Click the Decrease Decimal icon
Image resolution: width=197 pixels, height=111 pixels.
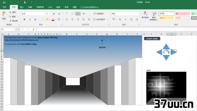[x=137, y=19]
